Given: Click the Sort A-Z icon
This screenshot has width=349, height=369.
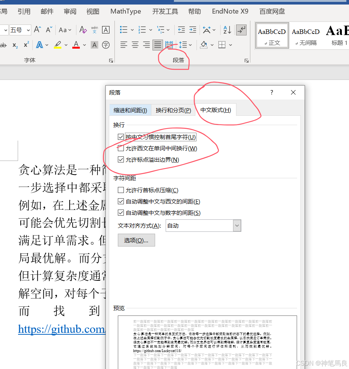Looking at the screenshot, I should pyautogui.click(x=227, y=30).
